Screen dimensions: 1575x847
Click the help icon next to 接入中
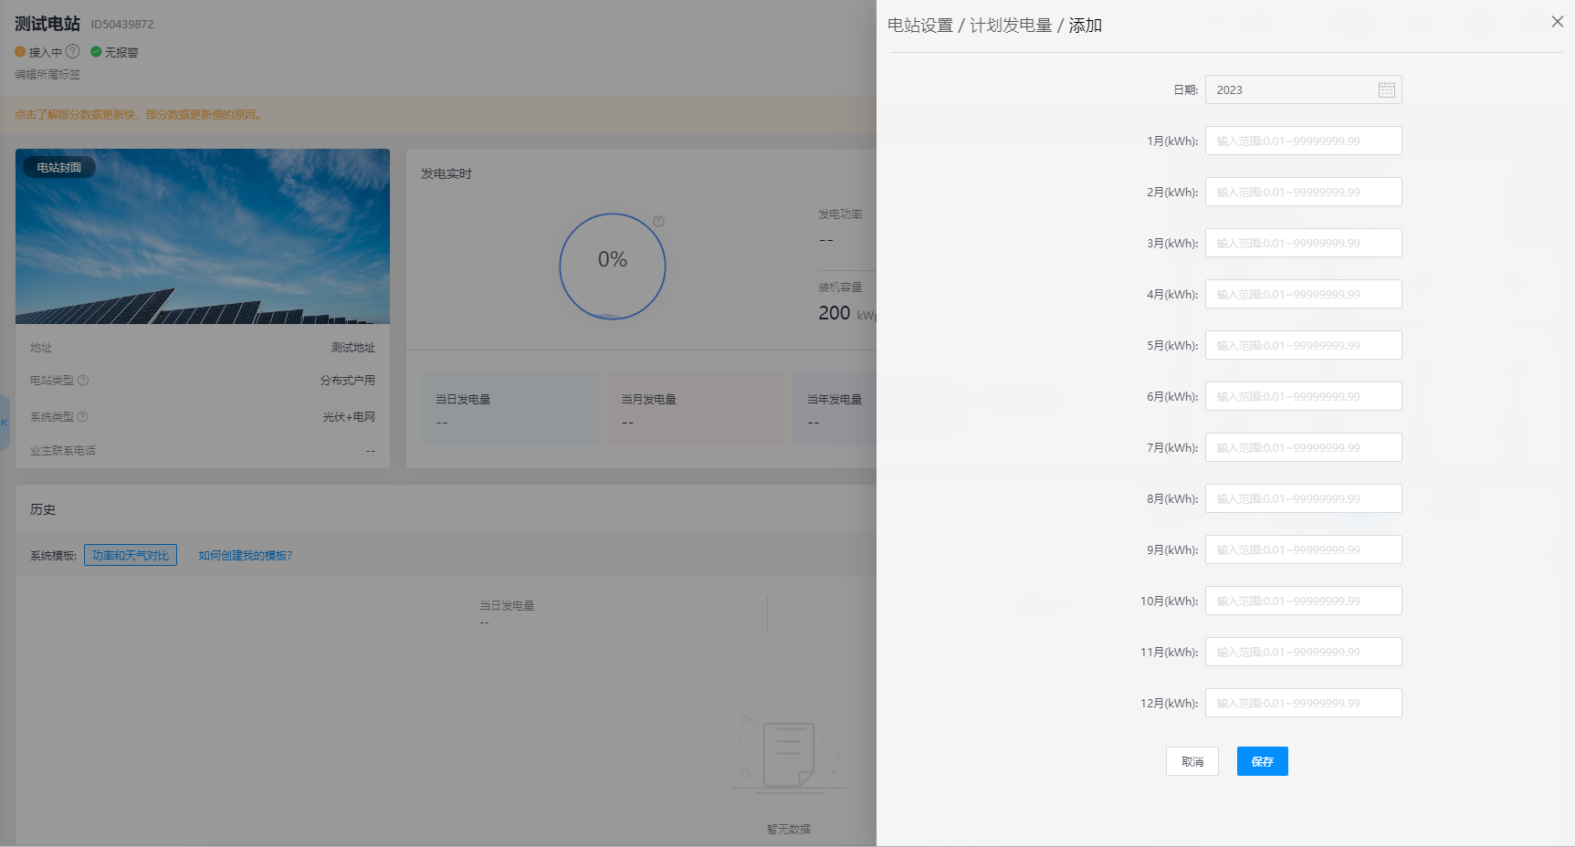tap(73, 52)
